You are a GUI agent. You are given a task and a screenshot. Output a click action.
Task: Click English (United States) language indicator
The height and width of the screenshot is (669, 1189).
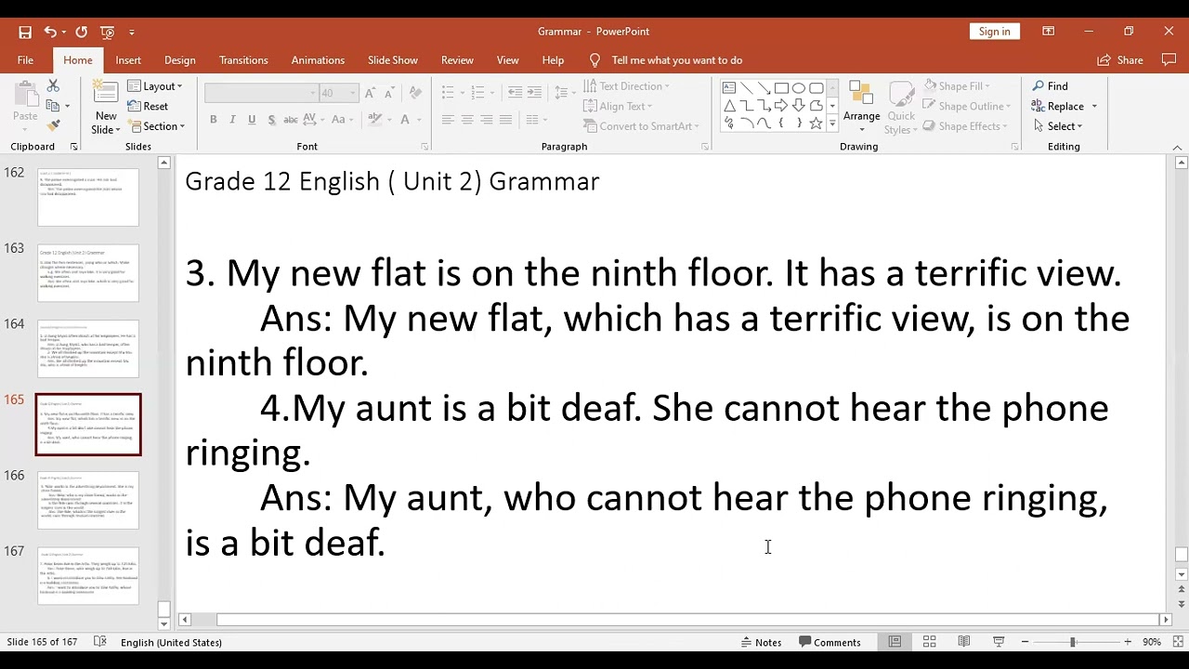[171, 642]
